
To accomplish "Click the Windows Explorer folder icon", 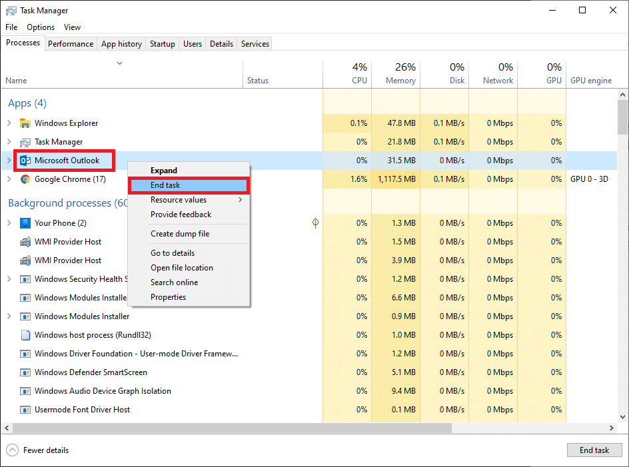I will [25, 123].
